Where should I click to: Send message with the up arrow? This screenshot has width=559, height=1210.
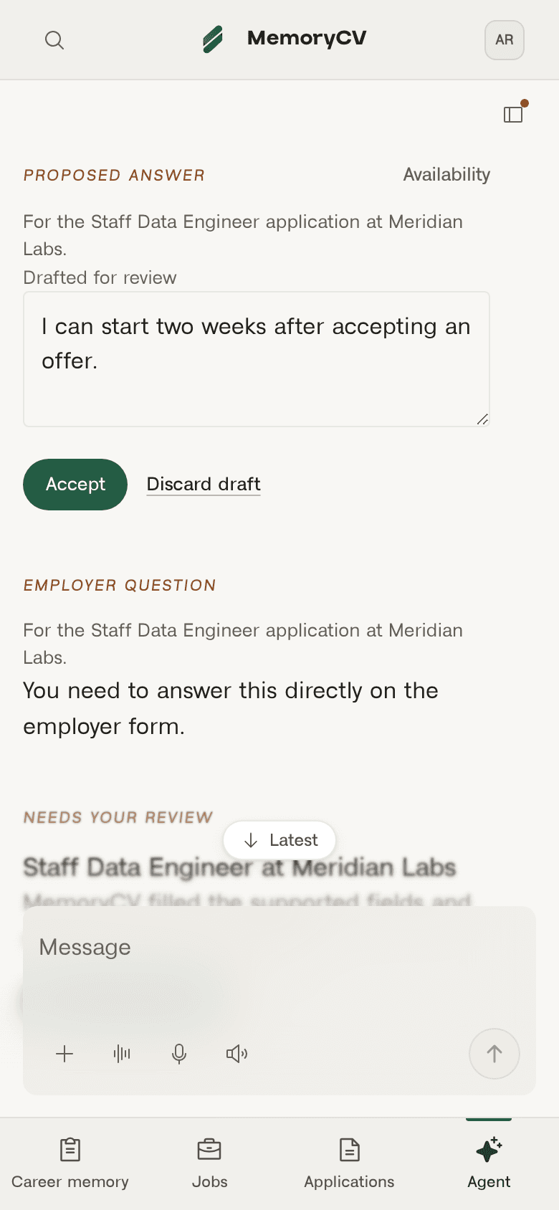click(494, 1054)
